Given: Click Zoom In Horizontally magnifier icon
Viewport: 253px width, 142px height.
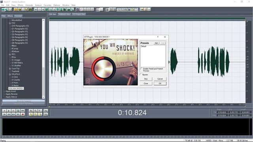Looking at the screenshot, I should click(31, 111).
